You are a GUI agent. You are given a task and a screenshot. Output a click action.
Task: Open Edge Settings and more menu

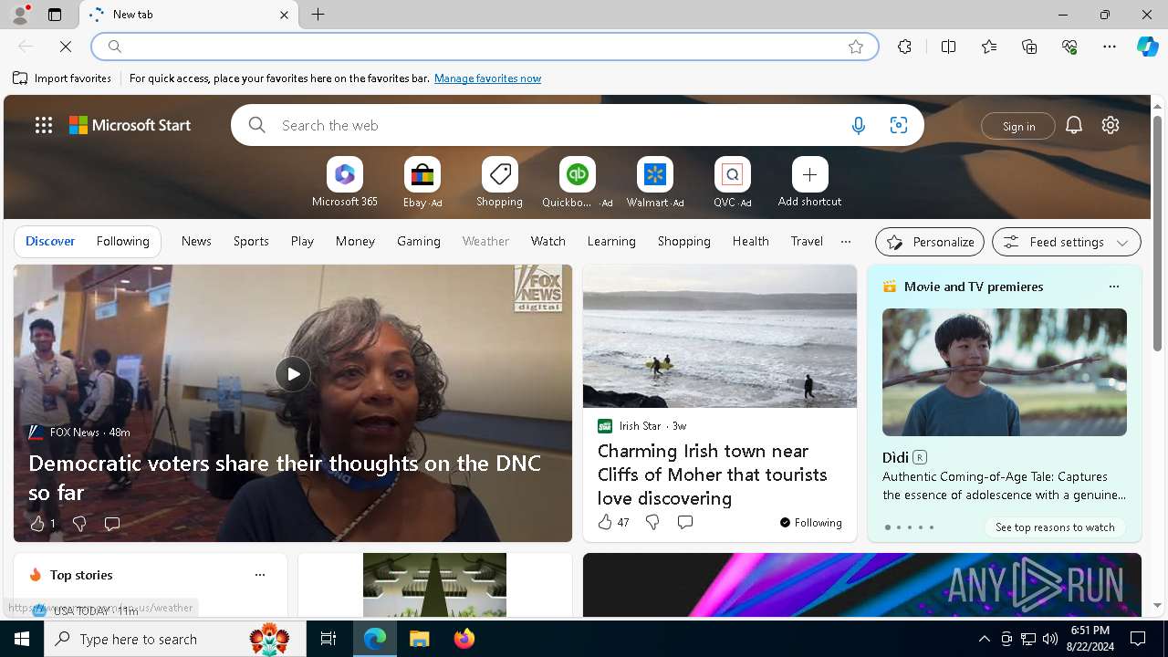coord(1110,47)
